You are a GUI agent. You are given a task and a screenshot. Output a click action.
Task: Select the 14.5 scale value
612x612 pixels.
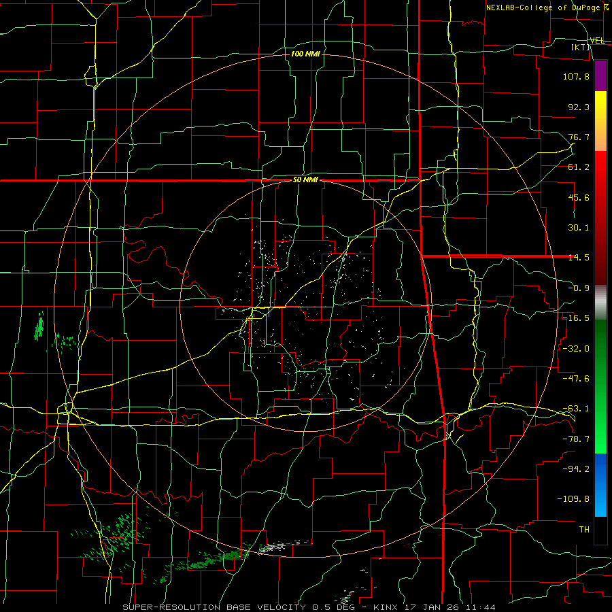click(x=579, y=258)
